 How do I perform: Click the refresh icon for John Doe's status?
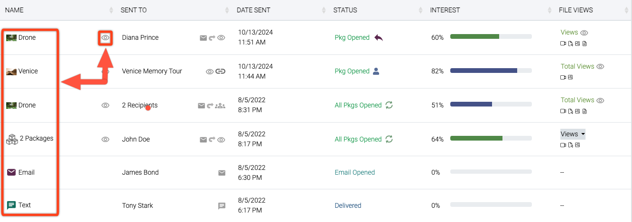coord(389,139)
